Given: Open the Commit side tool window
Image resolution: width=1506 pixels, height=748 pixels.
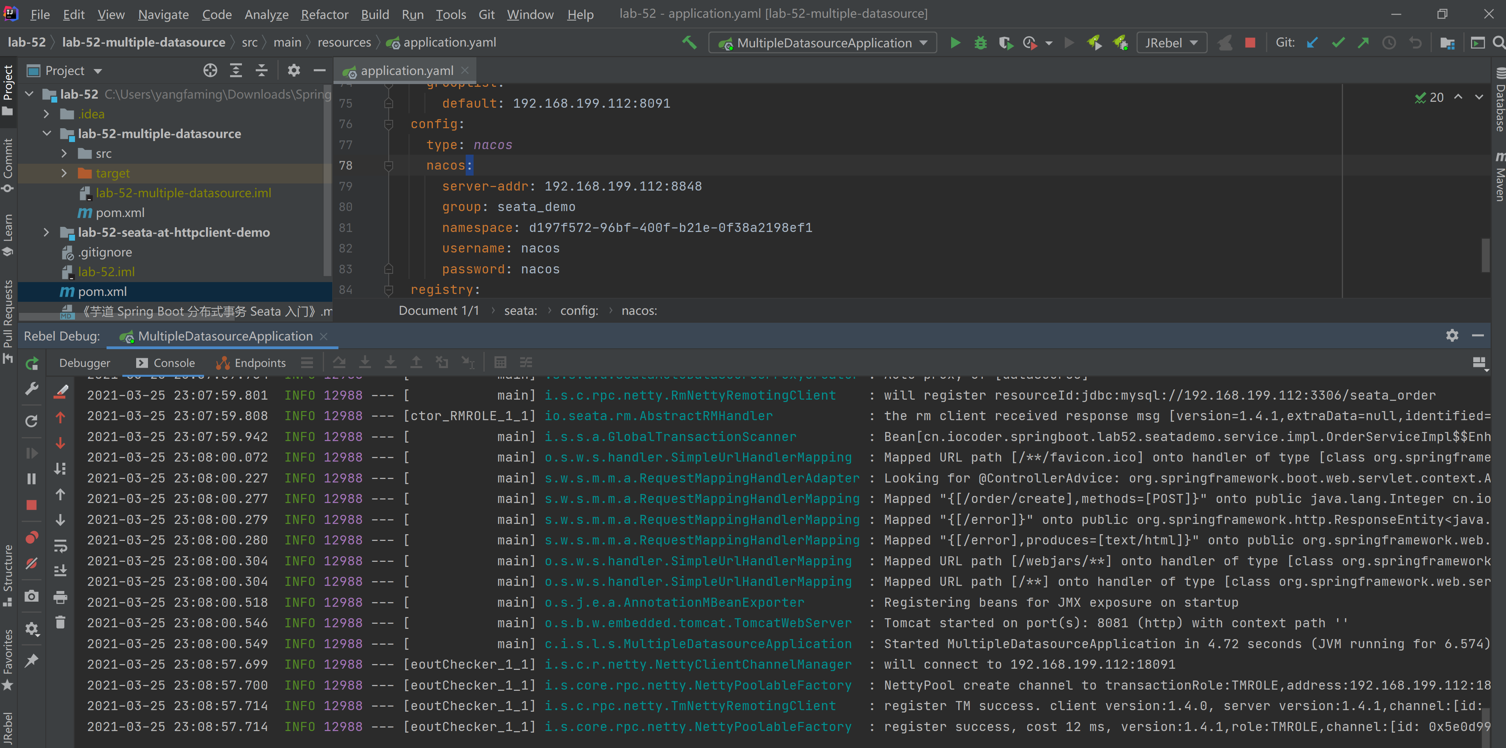Looking at the screenshot, I should coord(7,165).
